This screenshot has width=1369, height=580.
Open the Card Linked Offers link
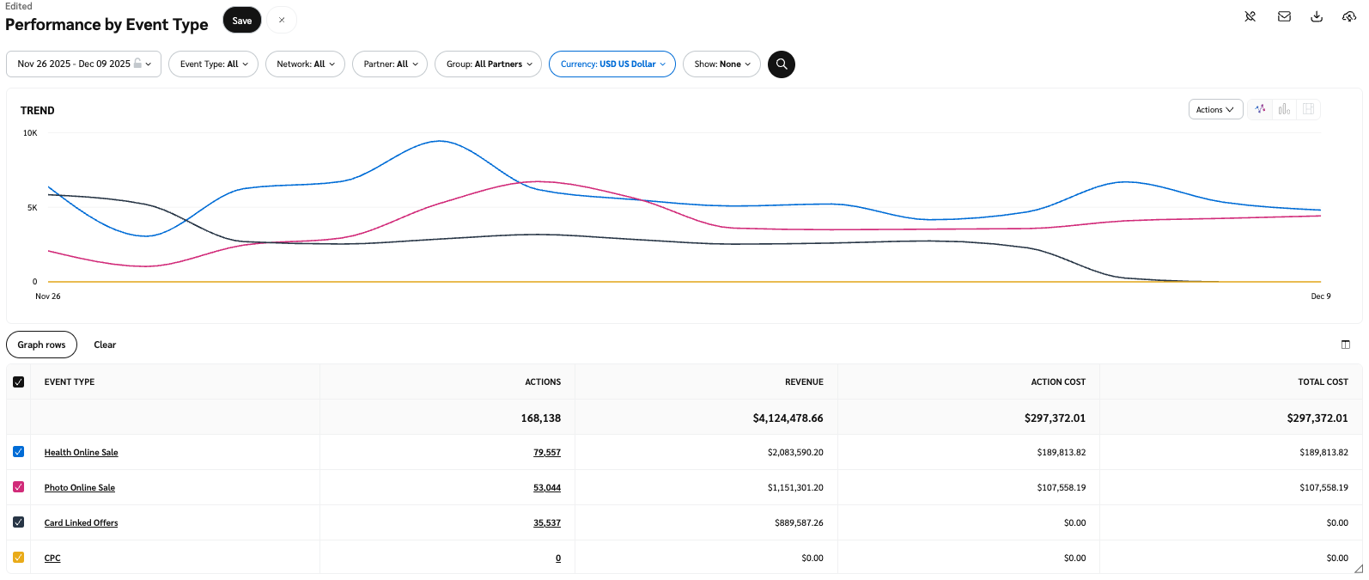click(81, 523)
